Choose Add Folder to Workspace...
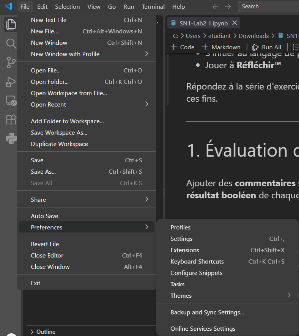 click(87, 121)
